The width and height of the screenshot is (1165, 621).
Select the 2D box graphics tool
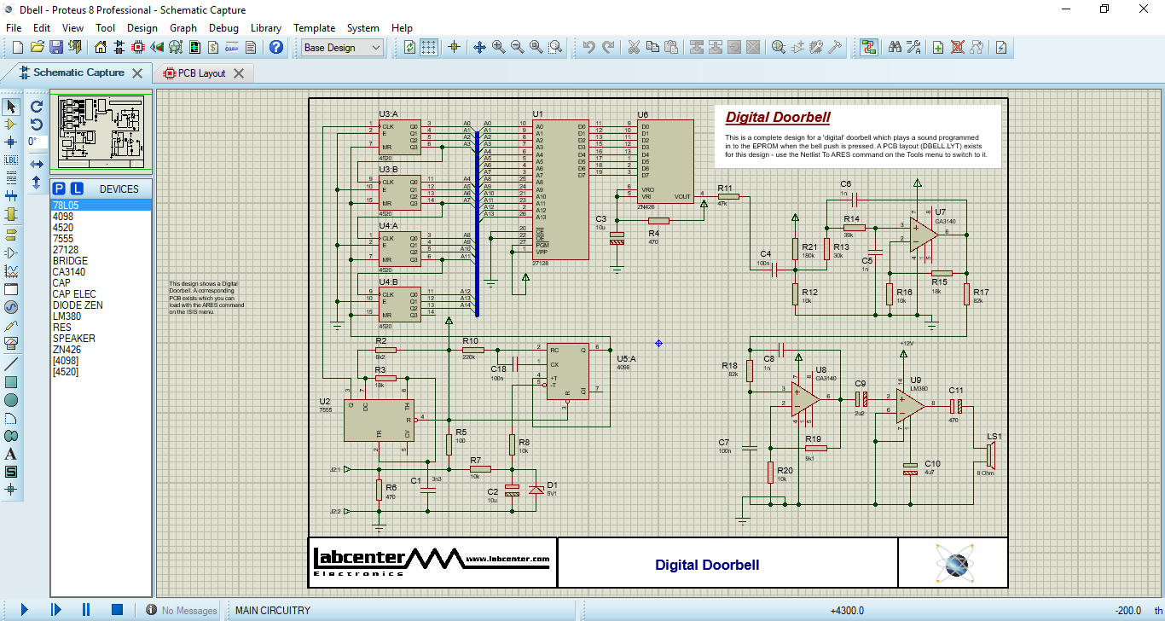coord(11,382)
